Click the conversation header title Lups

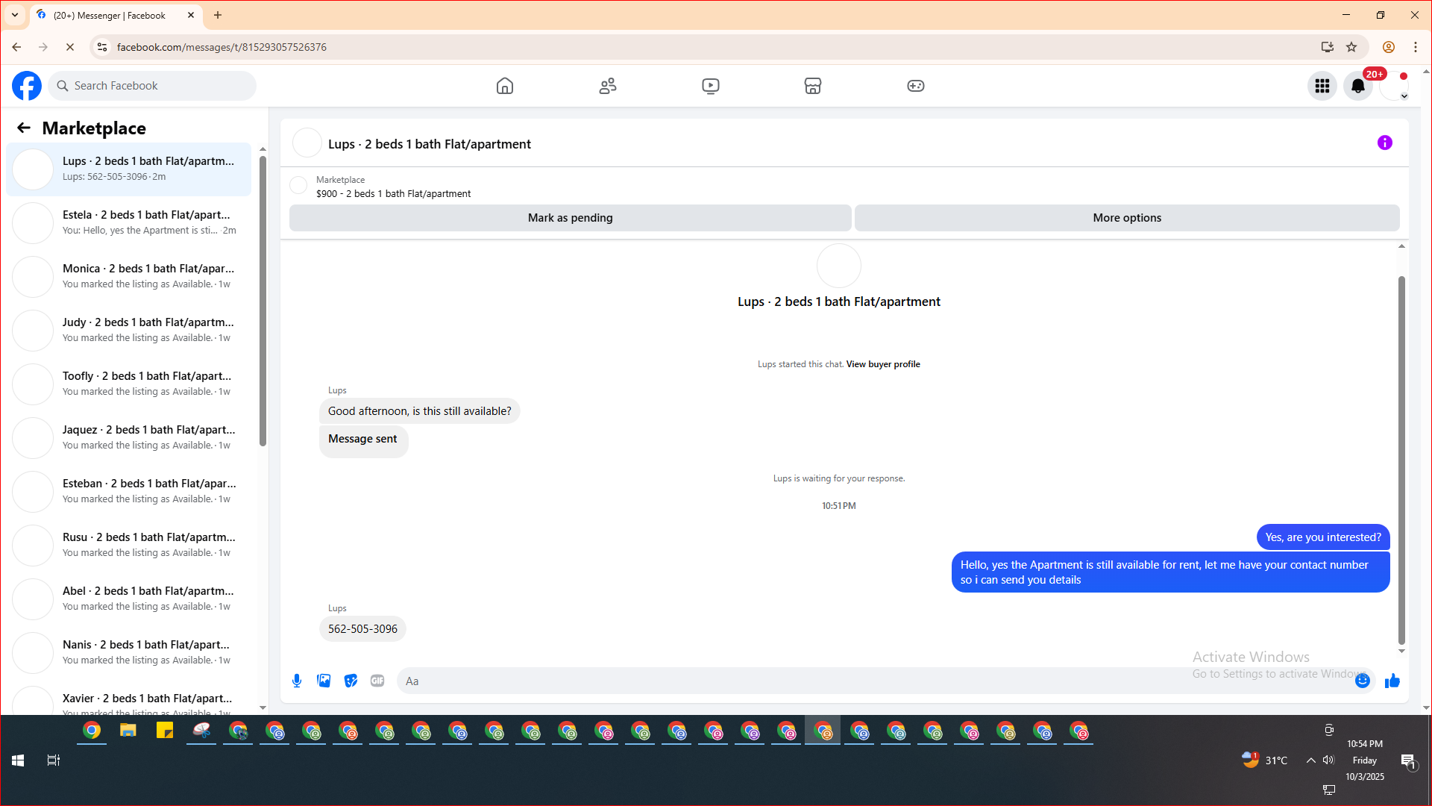430,144
